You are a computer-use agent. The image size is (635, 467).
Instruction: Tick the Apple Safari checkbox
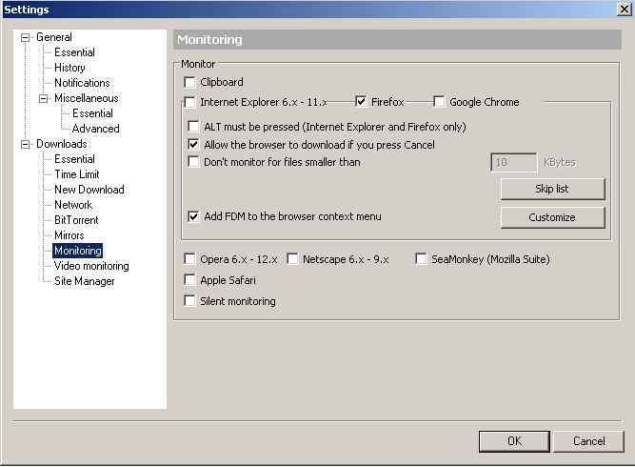click(189, 280)
